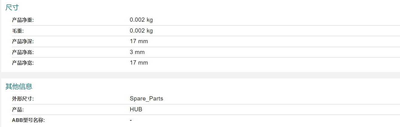Image resolution: width=400 pixels, height=127 pixels.
Task: Click the 17 mm value for 产品净宽
Action: pos(139,63)
